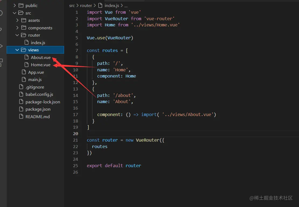Select the components folder label
Screen dimensions: 299x207
click(40, 28)
